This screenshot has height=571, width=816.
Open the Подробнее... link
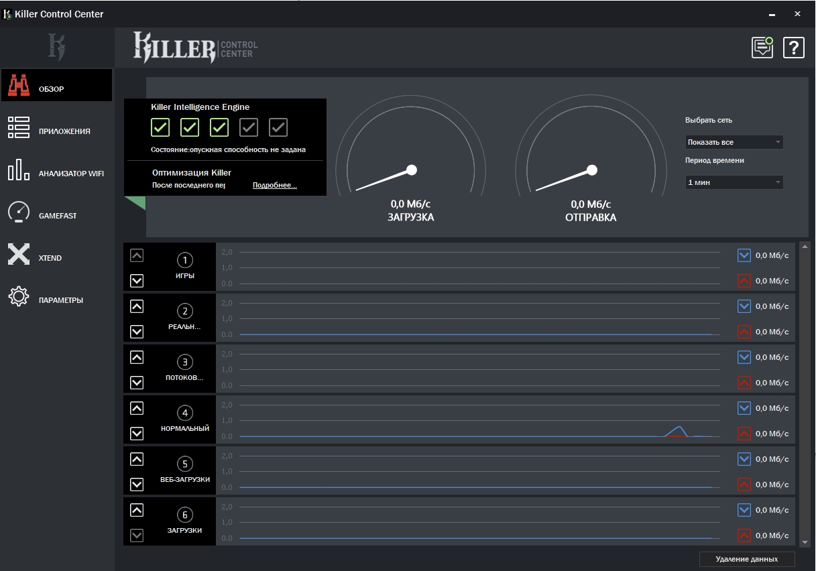pos(275,185)
